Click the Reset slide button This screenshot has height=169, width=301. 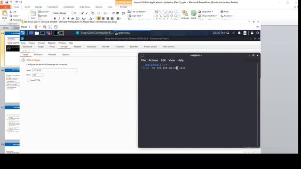[x=42, y=16]
